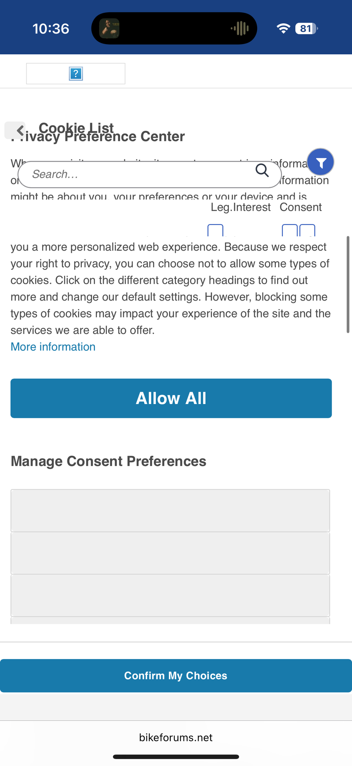Click the broken image placeholder at top
This screenshot has height=766, width=352.
[75, 74]
